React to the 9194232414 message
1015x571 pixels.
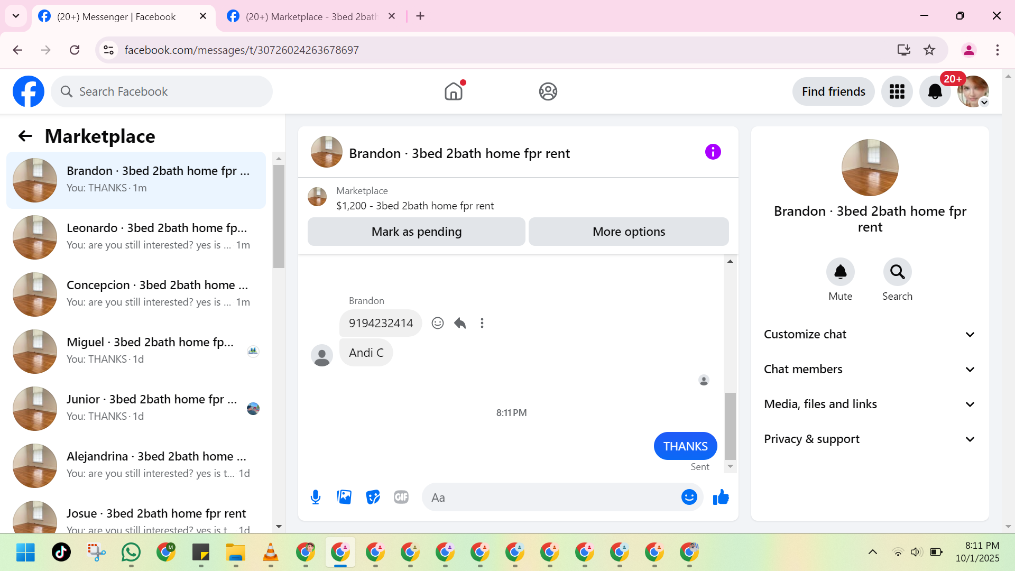pyautogui.click(x=438, y=323)
